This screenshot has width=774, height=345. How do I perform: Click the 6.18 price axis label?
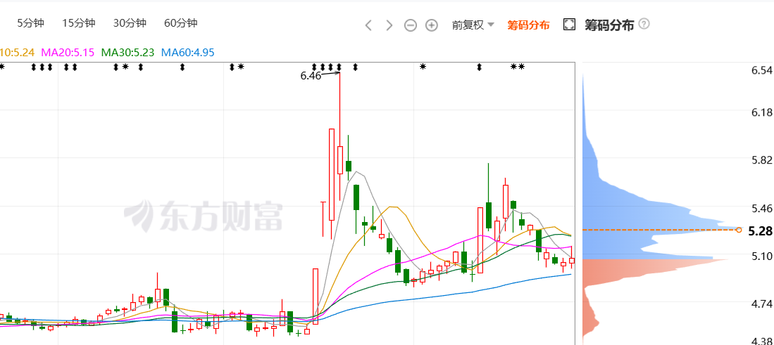[x=761, y=112]
